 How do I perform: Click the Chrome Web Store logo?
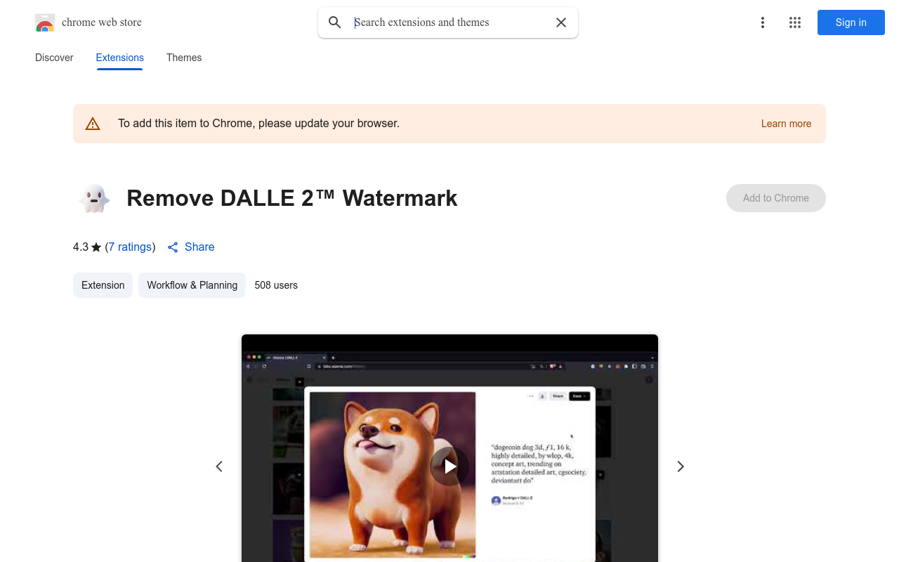(x=45, y=22)
